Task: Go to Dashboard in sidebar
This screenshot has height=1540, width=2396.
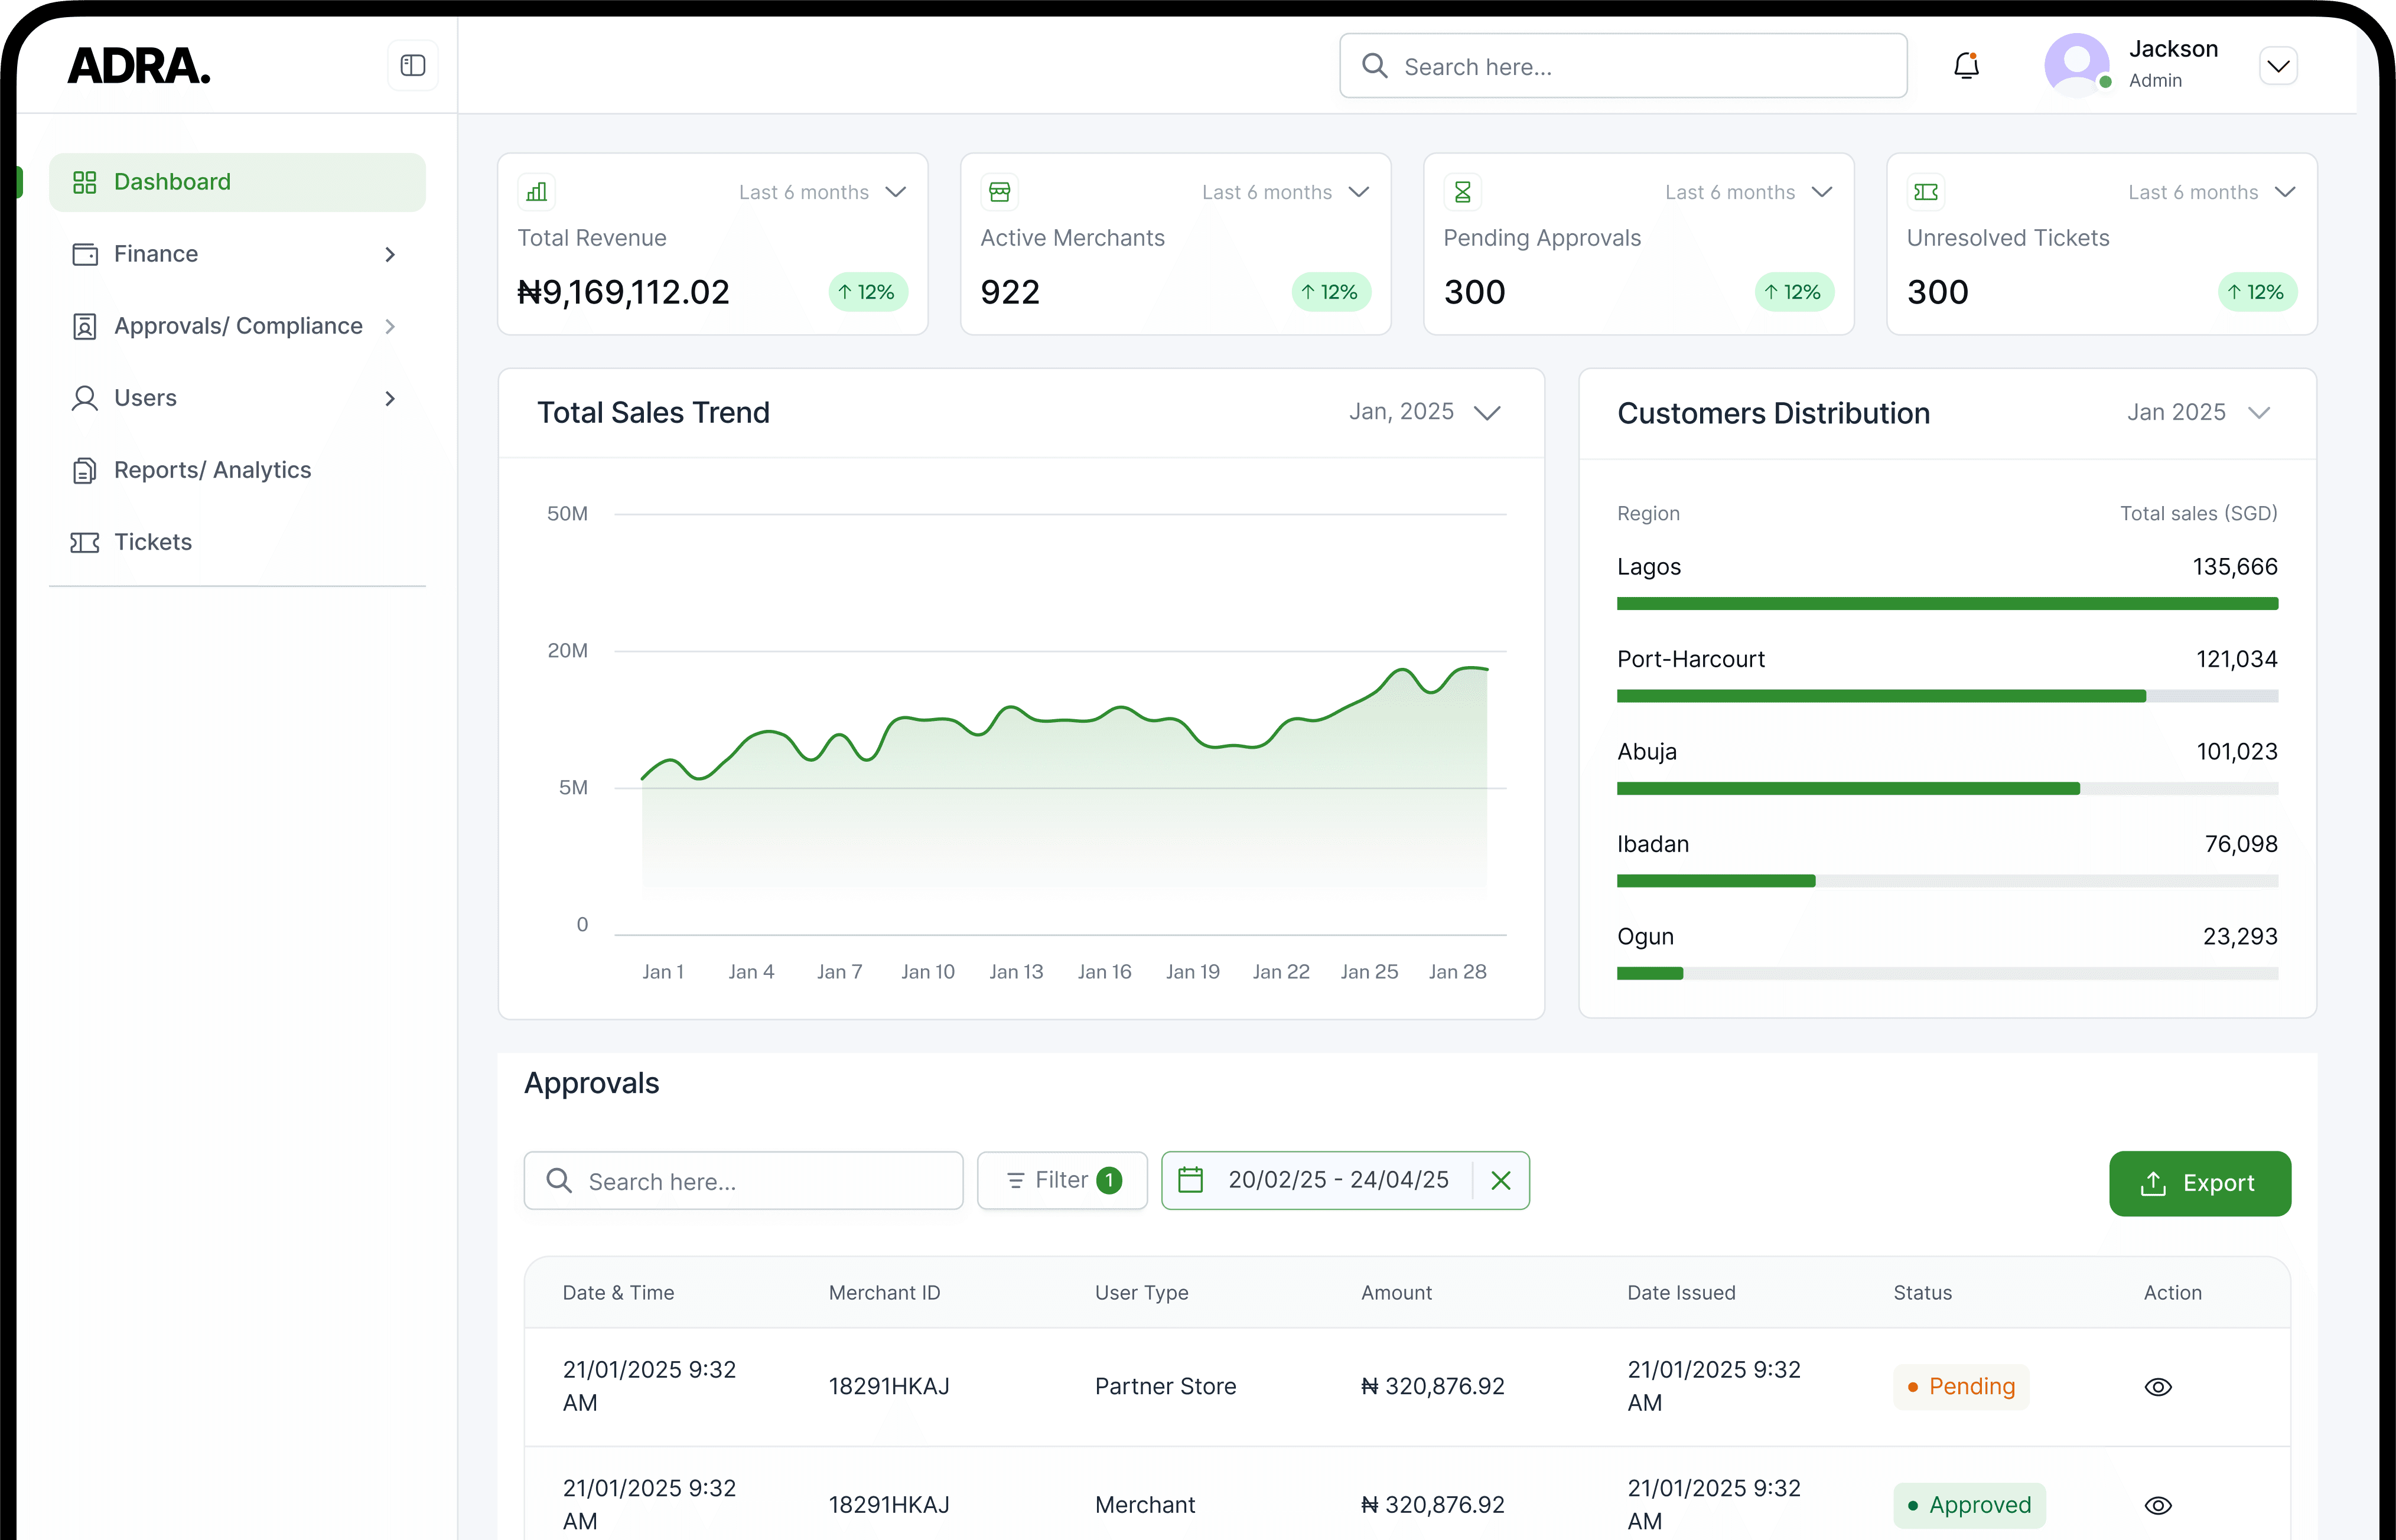Action: click(x=237, y=182)
